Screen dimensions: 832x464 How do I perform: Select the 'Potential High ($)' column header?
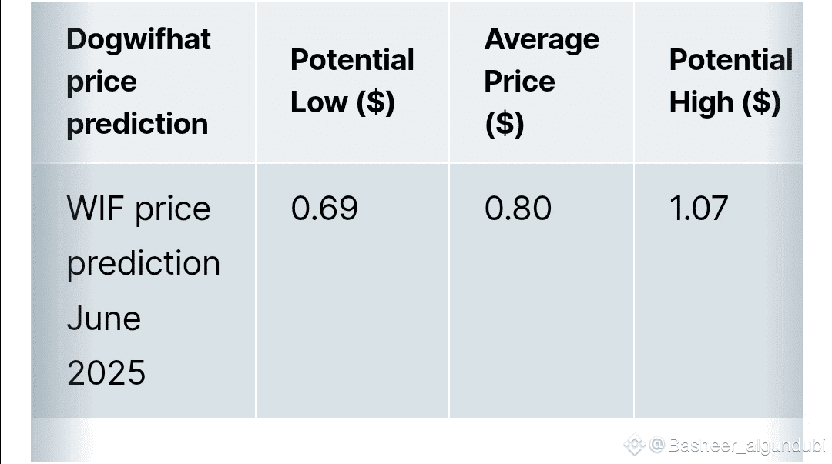[730, 81]
